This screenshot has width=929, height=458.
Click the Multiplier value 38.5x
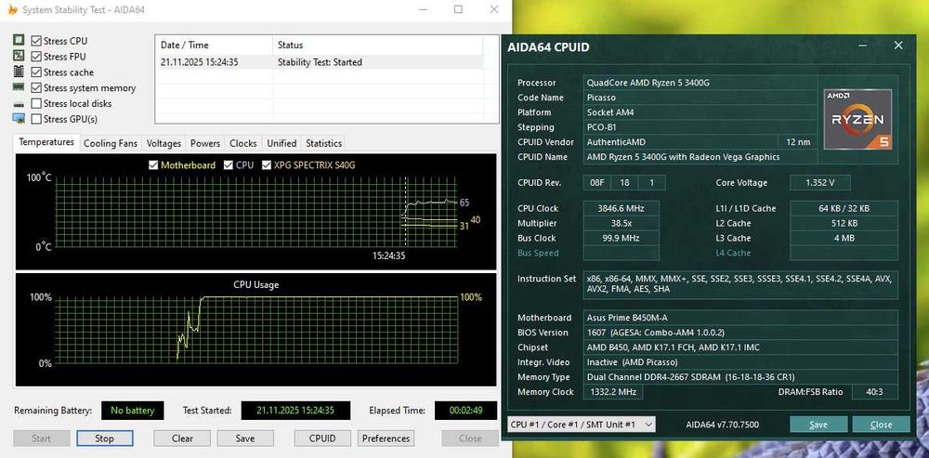pyautogui.click(x=621, y=223)
